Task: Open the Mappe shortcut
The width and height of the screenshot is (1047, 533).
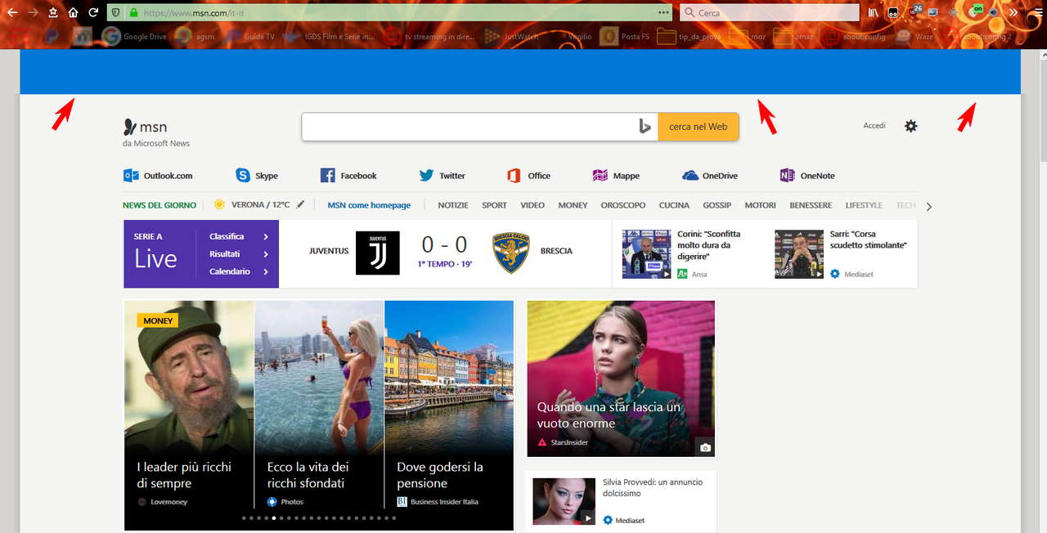Action: click(616, 176)
